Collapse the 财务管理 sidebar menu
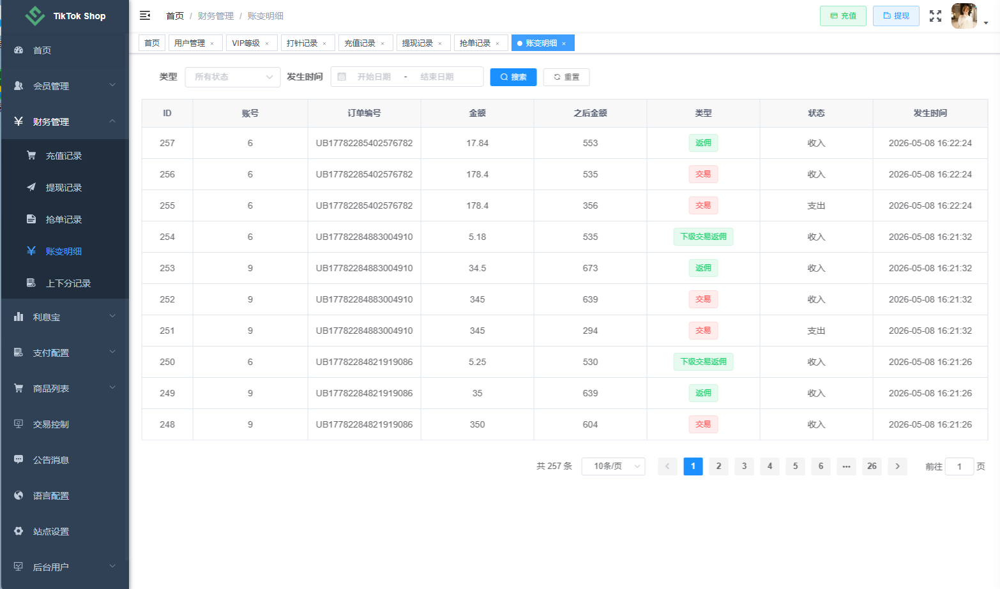This screenshot has height=589, width=1000. point(65,122)
